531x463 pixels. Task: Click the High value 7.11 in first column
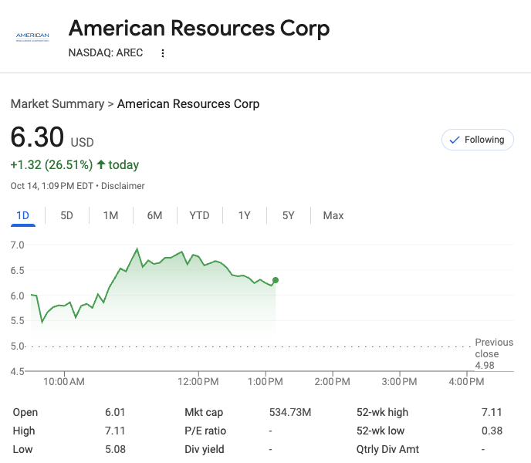115,431
